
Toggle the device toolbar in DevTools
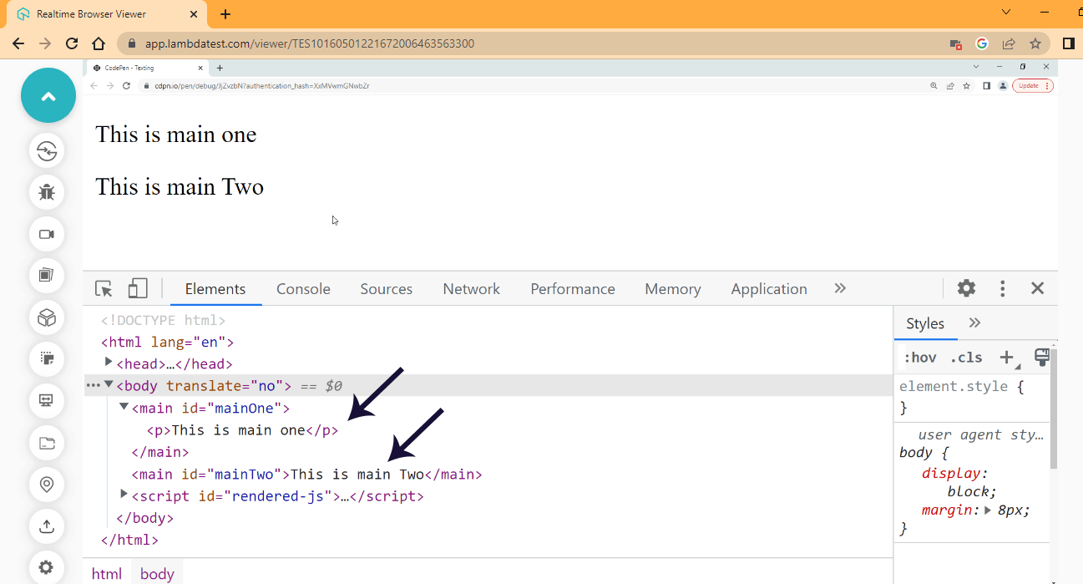(137, 287)
